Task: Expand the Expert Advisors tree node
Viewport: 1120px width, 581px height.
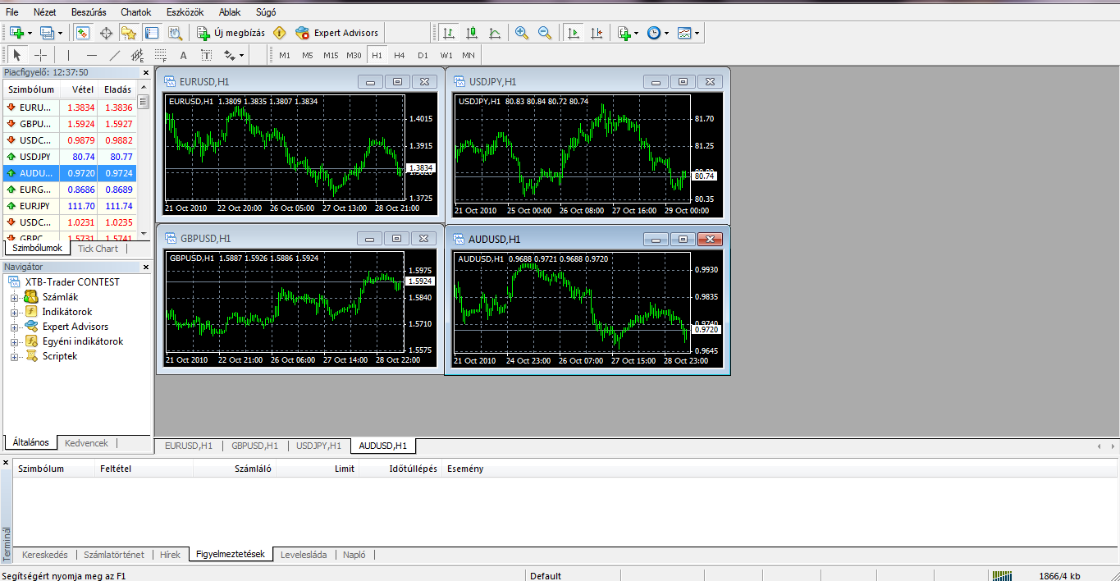Action: coord(14,327)
